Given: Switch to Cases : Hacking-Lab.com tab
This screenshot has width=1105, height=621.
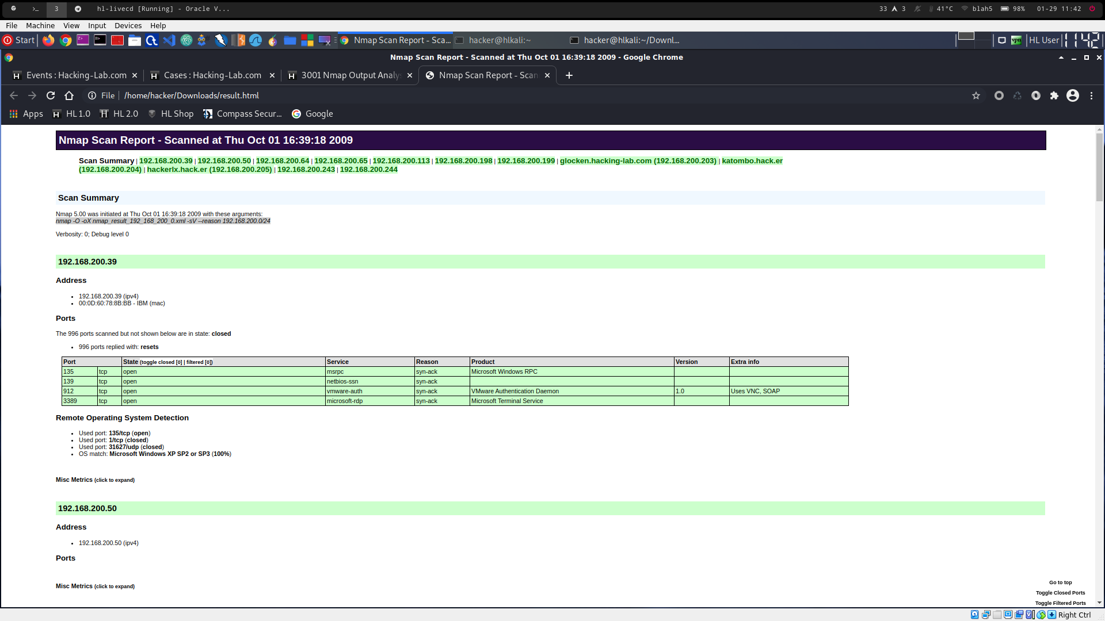Looking at the screenshot, I should pyautogui.click(x=212, y=75).
